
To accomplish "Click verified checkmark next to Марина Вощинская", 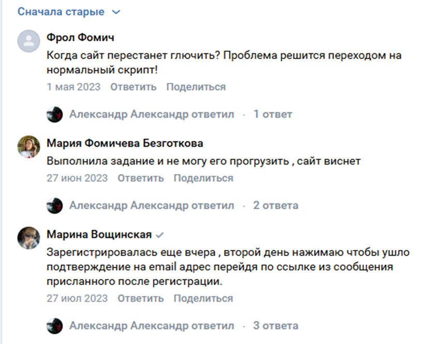I will point(160,235).
